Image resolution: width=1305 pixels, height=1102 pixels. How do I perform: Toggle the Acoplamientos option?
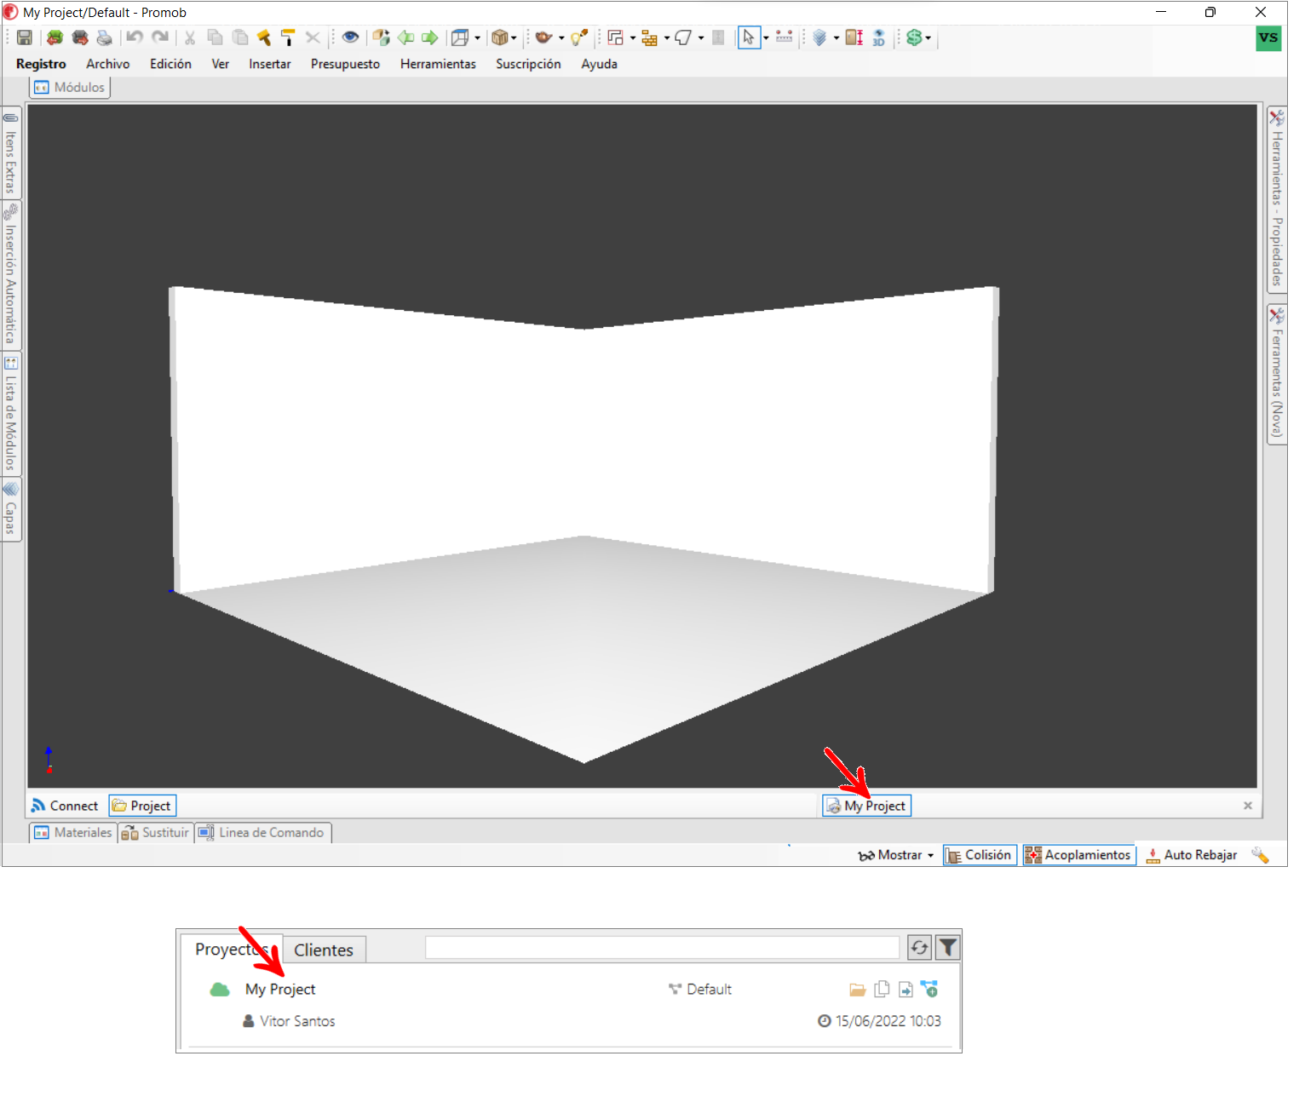[1079, 855]
